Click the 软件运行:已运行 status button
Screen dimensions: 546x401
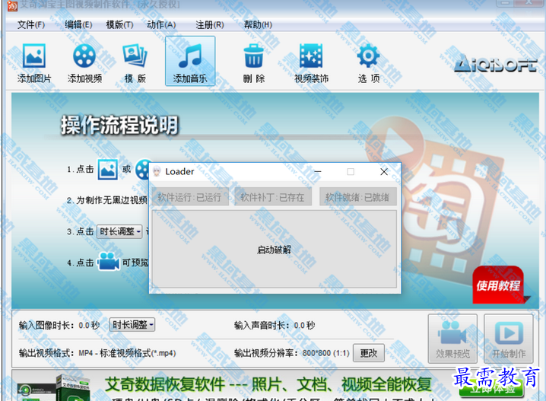[190, 197]
